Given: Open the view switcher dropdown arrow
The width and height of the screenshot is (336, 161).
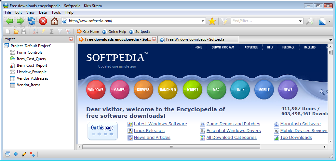Looking at the screenshot, I should click(x=329, y=21).
